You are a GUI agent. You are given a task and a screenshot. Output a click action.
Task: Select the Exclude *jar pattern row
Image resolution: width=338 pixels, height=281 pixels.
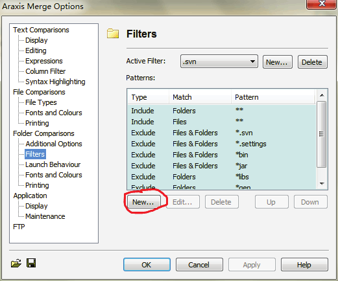pyautogui.click(x=222, y=166)
